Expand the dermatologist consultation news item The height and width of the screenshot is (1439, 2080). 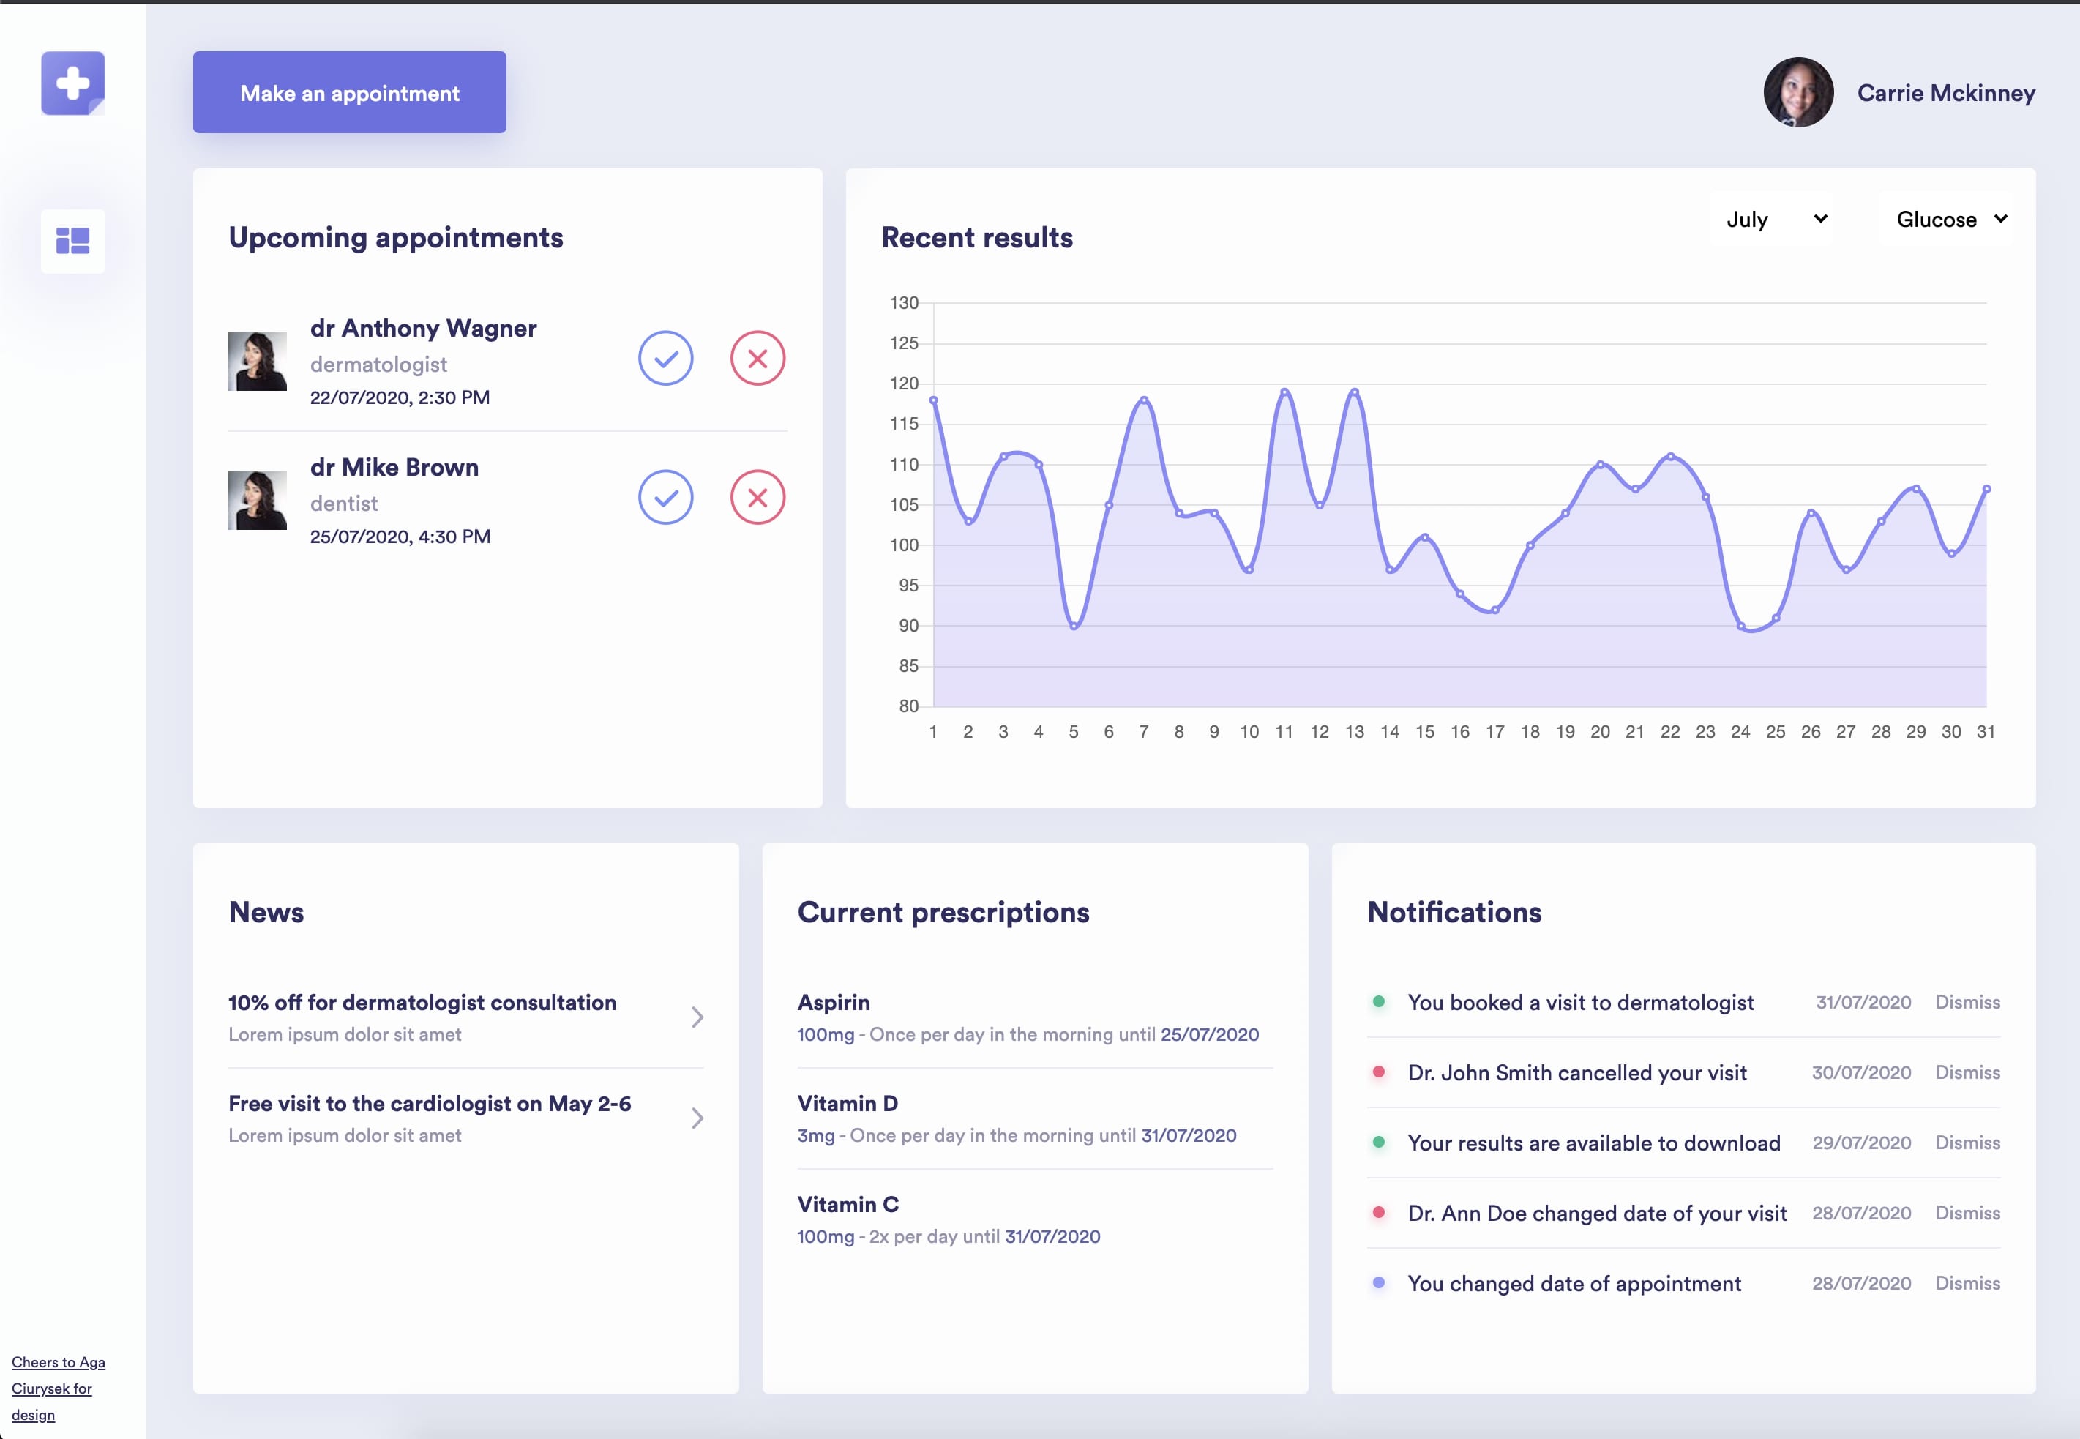point(697,1017)
